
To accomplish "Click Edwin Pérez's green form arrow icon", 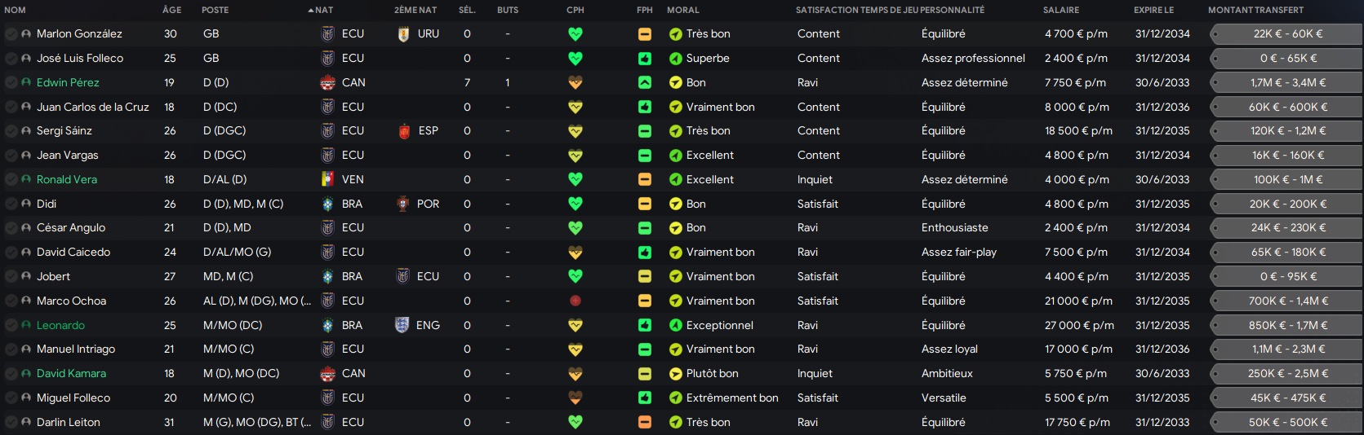I will click(645, 82).
